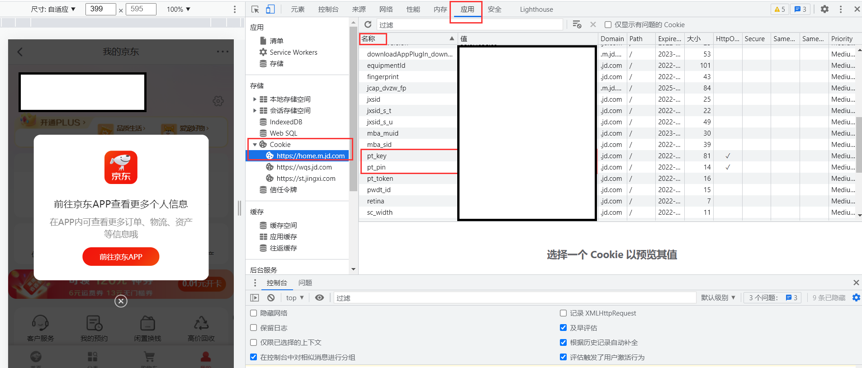Image resolution: width=862 pixels, height=368 pixels.
Task: Select https://wqs.jd.com cookie origin
Action: (x=304, y=167)
